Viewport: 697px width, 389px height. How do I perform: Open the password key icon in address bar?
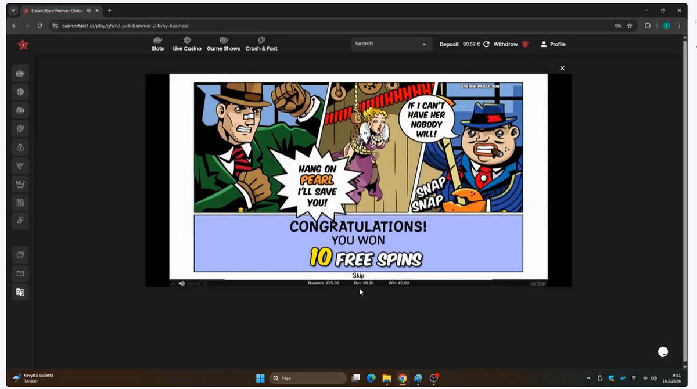618,26
